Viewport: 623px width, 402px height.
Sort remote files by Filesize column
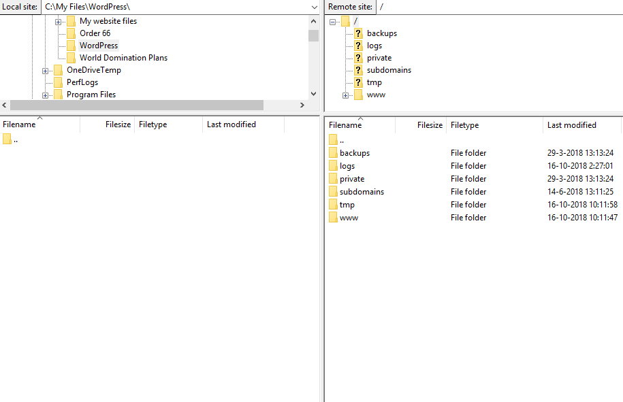tap(421, 125)
